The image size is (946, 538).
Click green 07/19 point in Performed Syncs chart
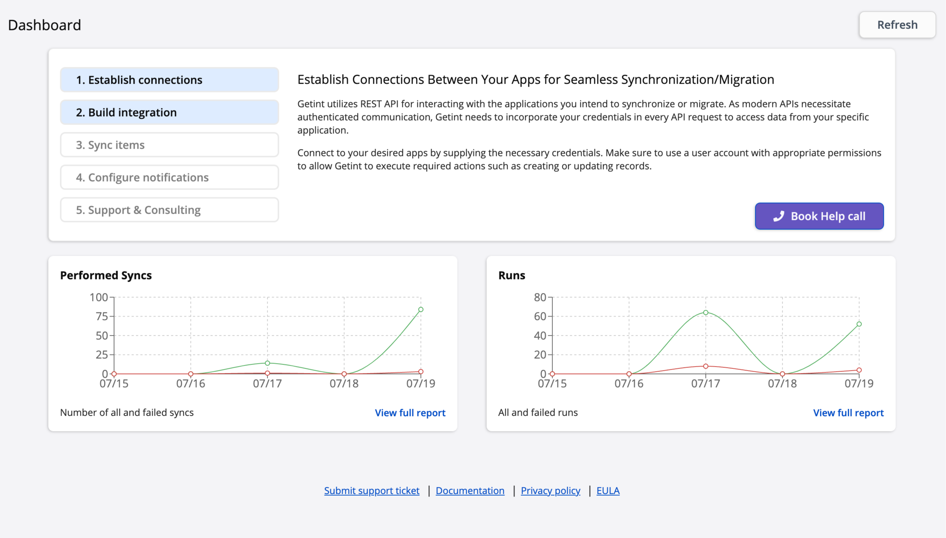[420, 310]
